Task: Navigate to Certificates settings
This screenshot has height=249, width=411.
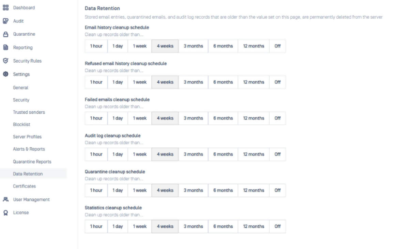Action: coord(24,186)
